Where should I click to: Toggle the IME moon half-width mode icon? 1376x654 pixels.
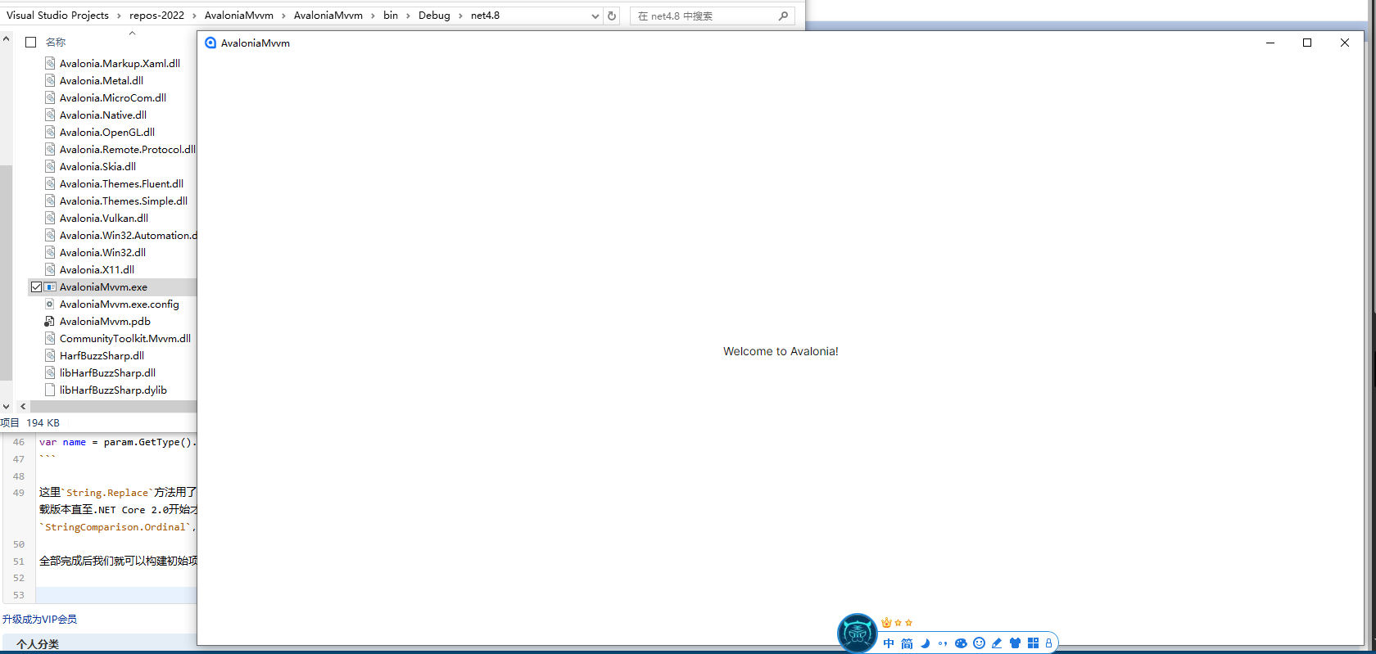(925, 643)
